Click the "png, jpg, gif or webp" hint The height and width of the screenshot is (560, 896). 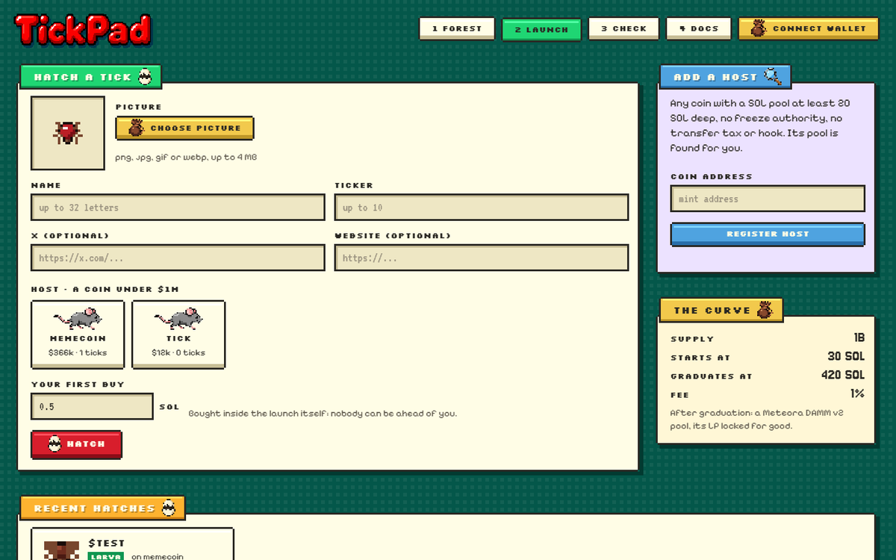coord(186,158)
